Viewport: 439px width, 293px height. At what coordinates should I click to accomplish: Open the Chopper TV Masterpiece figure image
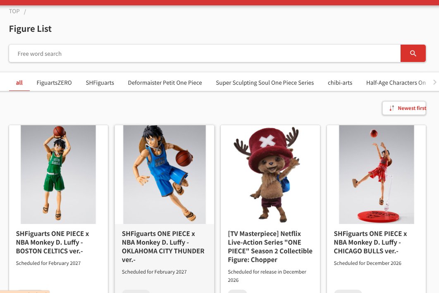(x=270, y=174)
